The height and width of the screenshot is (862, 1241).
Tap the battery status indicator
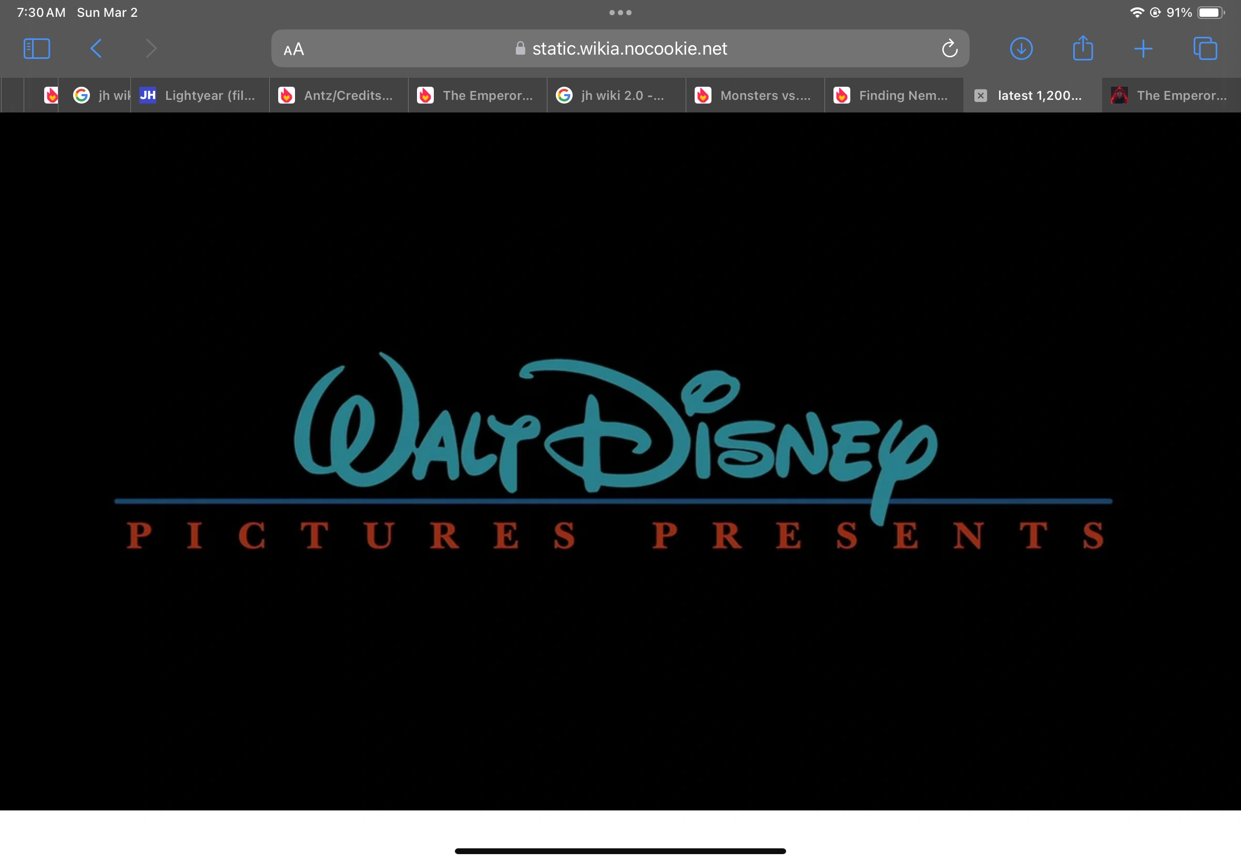pyautogui.click(x=1211, y=13)
